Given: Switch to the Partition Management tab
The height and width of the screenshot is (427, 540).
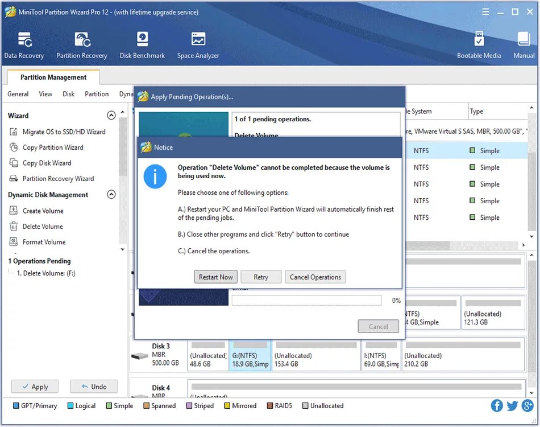Looking at the screenshot, I should click(x=53, y=77).
